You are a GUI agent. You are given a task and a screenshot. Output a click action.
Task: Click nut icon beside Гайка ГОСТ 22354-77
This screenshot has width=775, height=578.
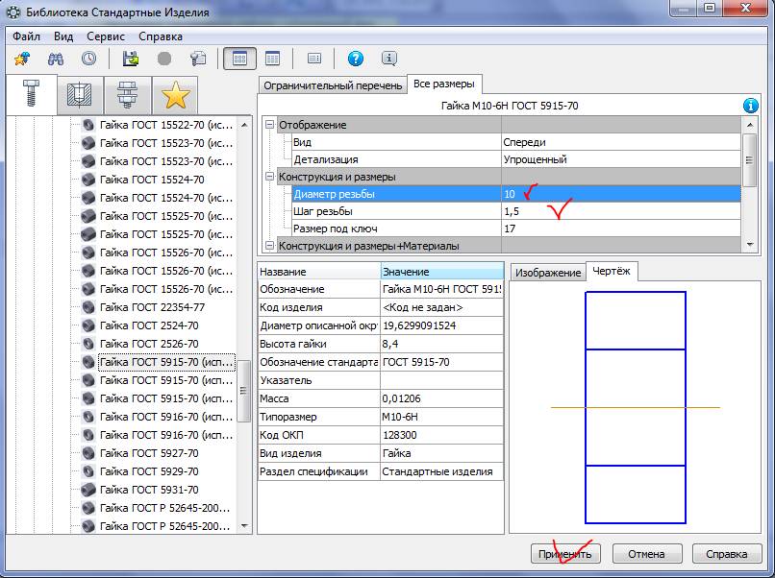[87, 307]
